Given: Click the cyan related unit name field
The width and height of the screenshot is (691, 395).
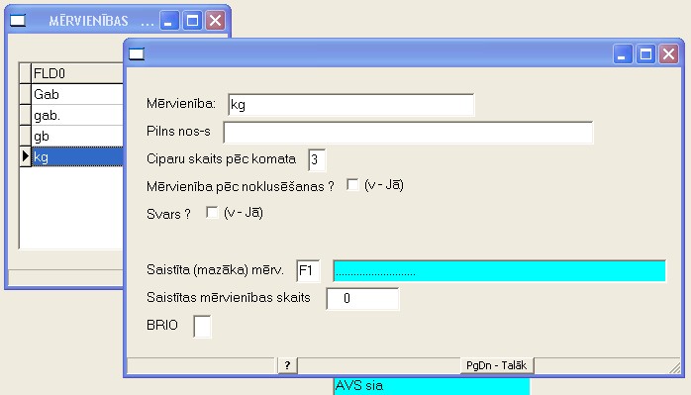Looking at the screenshot, I should (499, 270).
